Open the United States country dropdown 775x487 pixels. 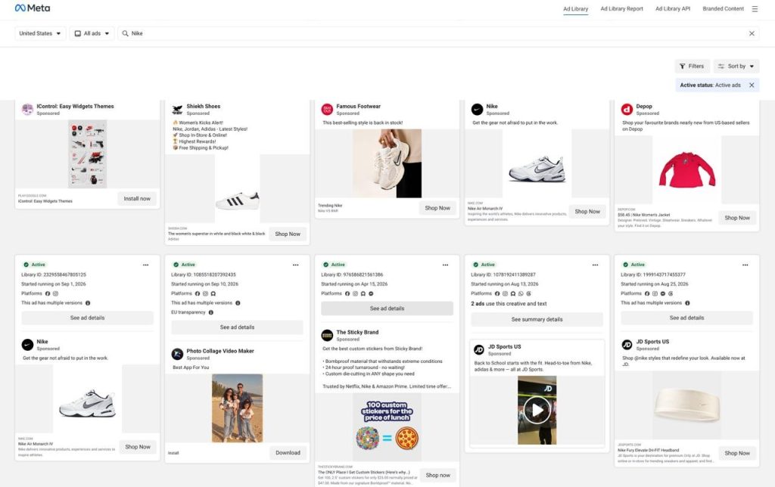pyautogui.click(x=40, y=33)
